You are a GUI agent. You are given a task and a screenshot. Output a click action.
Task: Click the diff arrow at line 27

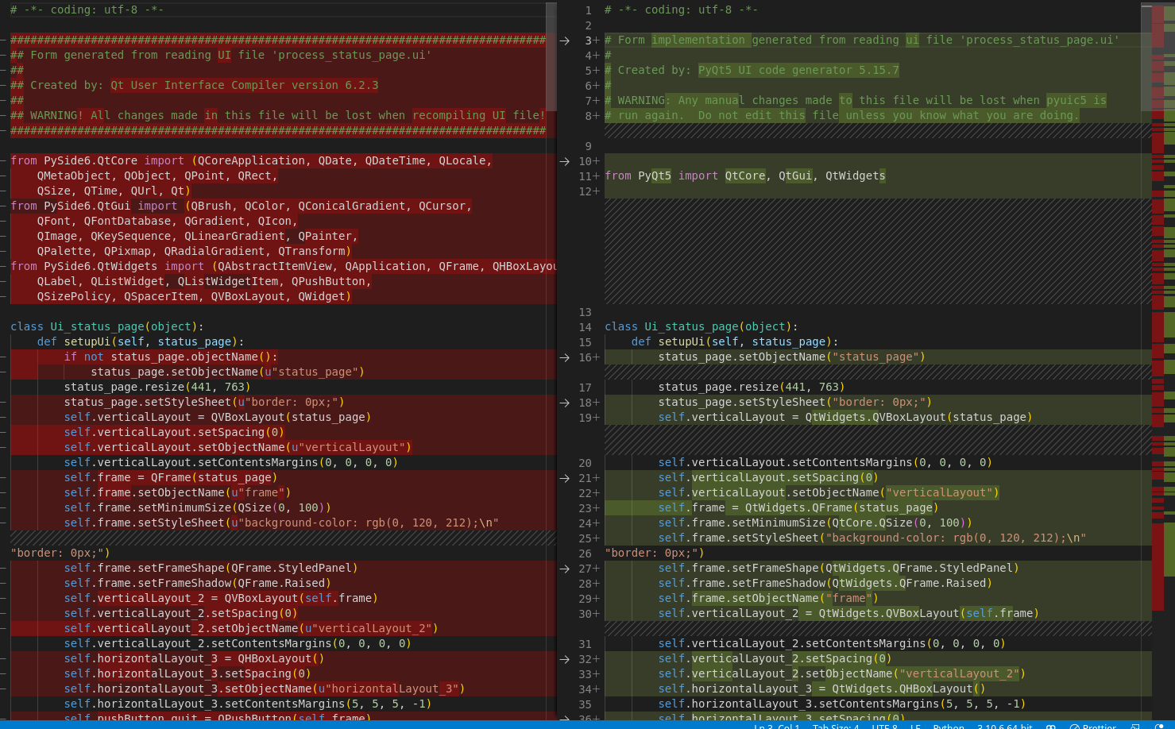click(x=564, y=568)
